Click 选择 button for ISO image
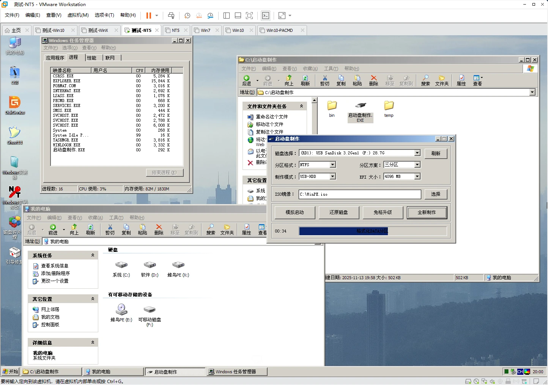The height and width of the screenshot is (385, 548). (436, 194)
